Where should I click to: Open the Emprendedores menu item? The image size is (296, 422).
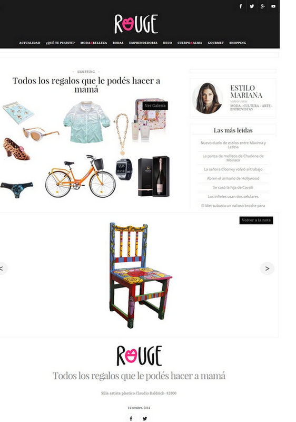[x=143, y=43]
